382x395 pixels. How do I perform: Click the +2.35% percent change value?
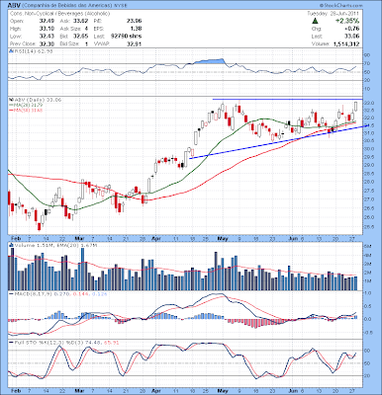click(347, 21)
